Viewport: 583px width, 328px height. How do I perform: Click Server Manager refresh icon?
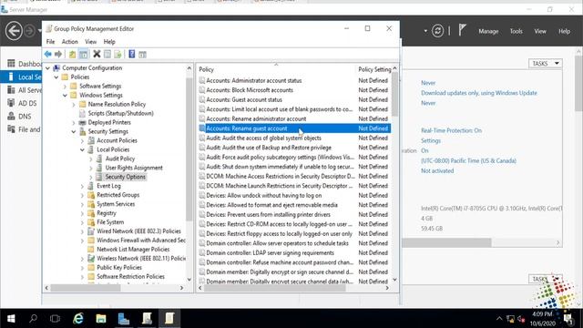pyautogui.click(x=437, y=31)
